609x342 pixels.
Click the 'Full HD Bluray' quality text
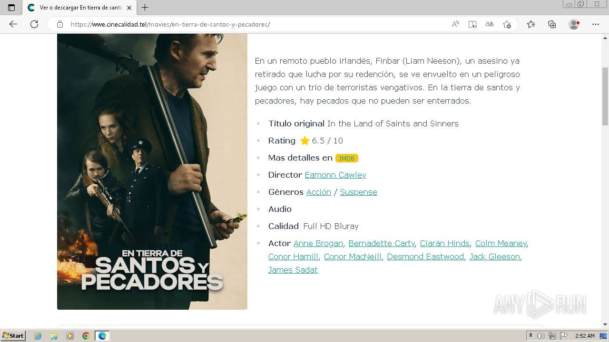pos(331,226)
